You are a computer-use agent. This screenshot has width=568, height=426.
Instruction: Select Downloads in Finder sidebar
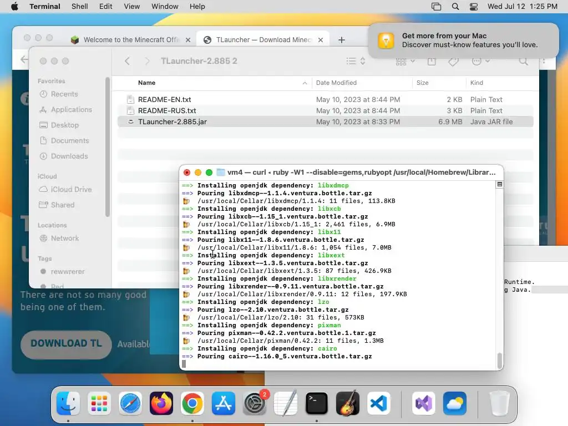pos(69,156)
